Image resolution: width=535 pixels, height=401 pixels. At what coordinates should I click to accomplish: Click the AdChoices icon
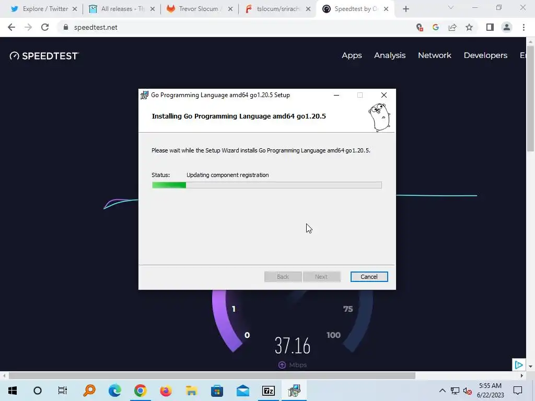519,365
